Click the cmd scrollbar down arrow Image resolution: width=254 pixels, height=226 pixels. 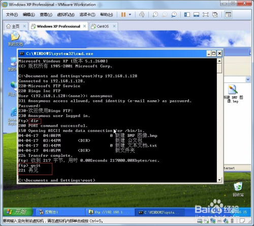(219, 180)
